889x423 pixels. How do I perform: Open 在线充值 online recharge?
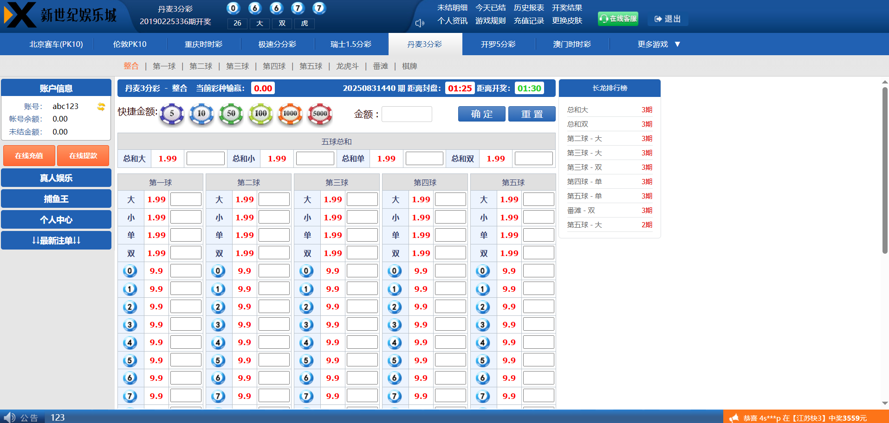(x=29, y=155)
